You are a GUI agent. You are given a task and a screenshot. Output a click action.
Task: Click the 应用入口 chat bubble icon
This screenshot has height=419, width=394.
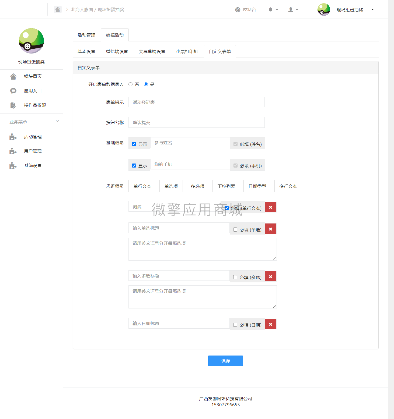13,91
